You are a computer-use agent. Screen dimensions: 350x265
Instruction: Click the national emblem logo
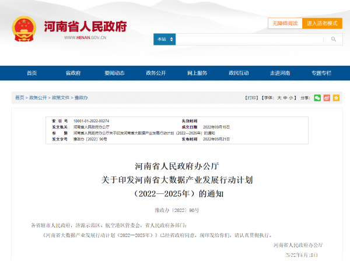23,28
